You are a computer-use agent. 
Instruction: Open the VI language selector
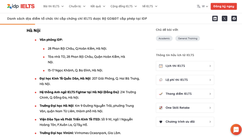[x=205, y=6]
